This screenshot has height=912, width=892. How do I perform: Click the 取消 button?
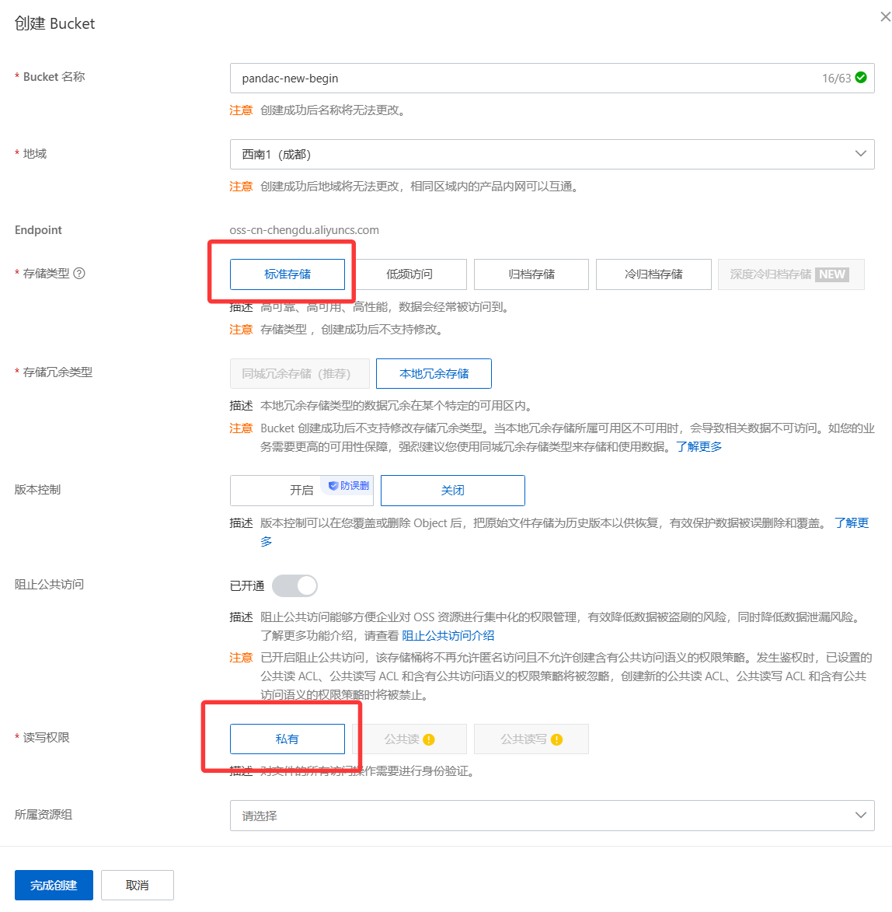click(138, 886)
